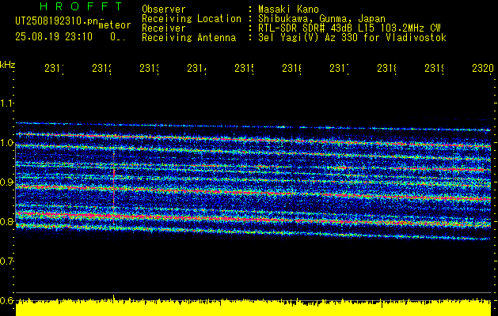Click the RTL-SDR SDR# 43dB receiver details
Viewport: 498px width, 316px height.
click(349, 28)
